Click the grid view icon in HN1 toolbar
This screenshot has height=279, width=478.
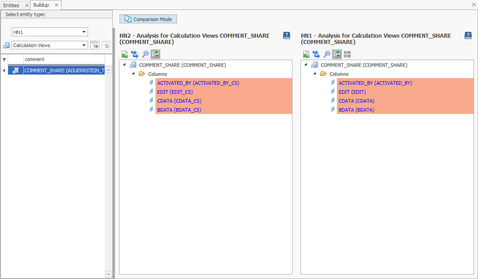pos(347,54)
